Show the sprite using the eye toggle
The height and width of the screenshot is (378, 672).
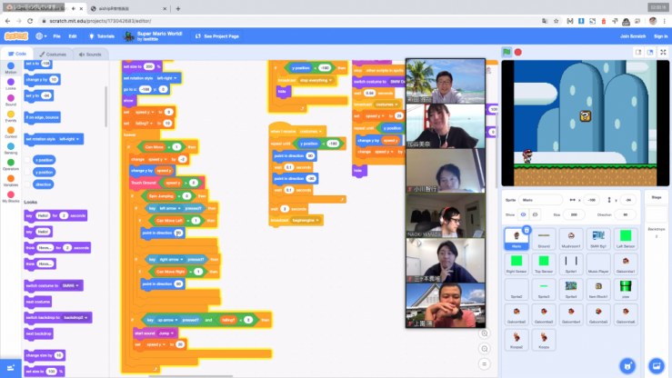pos(523,214)
